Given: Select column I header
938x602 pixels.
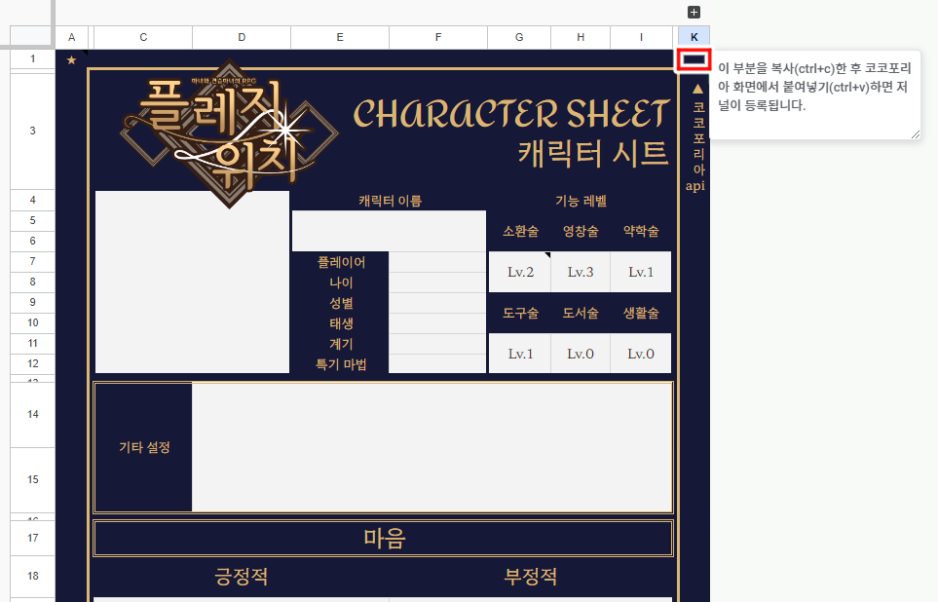Looking at the screenshot, I should (641, 37).
